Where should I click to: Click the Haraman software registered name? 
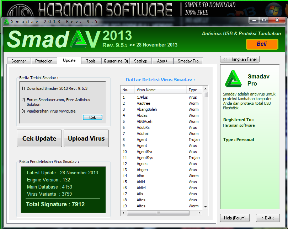coord(239,126)
